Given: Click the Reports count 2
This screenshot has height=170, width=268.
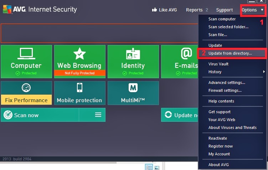Looking at the screenshot, I should click(207, 10).
